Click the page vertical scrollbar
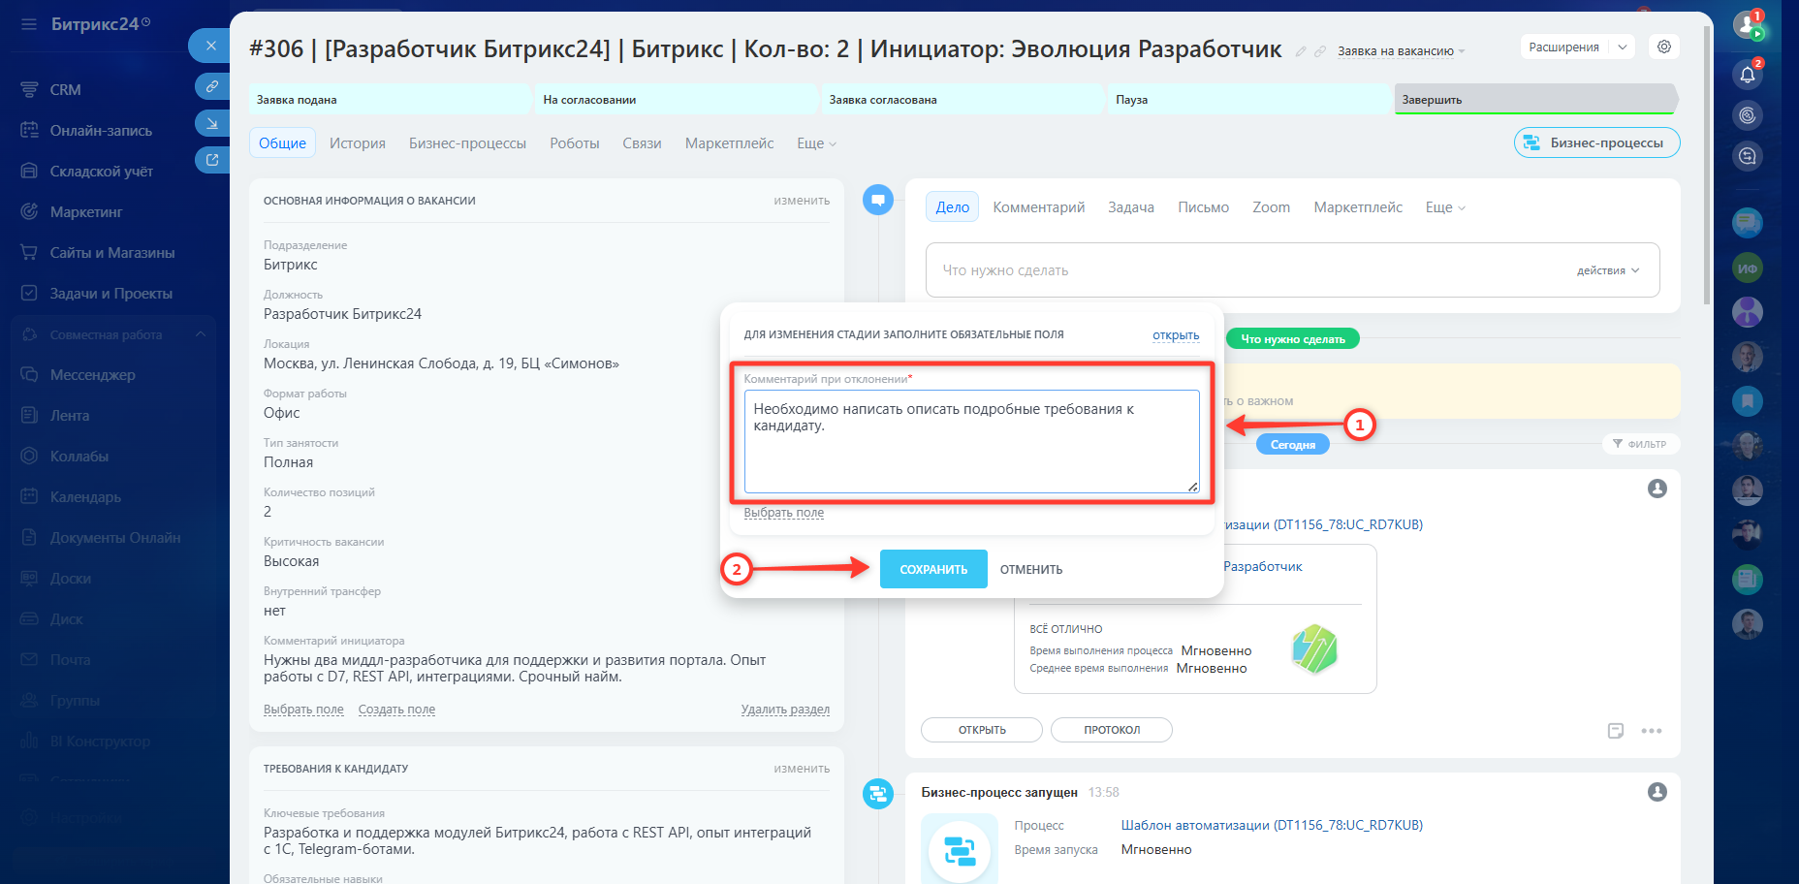This screenshot has height=884, width=1799. tap(1707, 165)
